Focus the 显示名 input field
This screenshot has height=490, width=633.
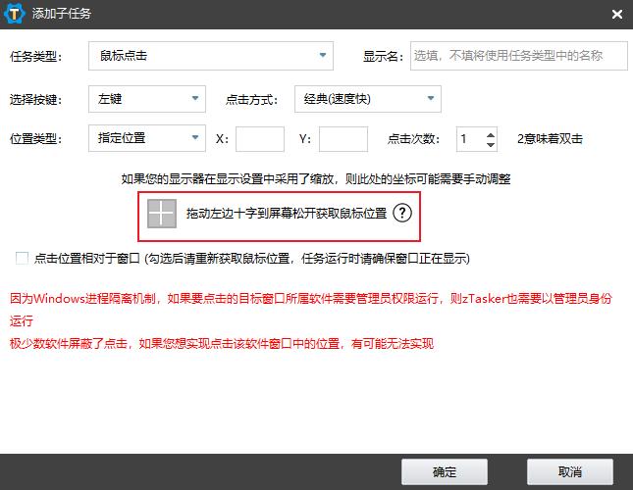tap(519, 56)
